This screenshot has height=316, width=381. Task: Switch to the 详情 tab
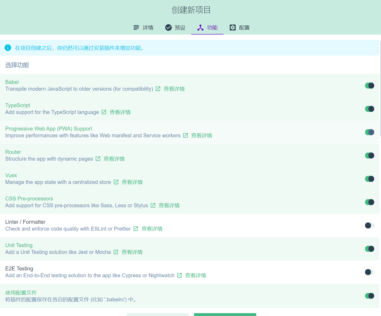point(144,27)
